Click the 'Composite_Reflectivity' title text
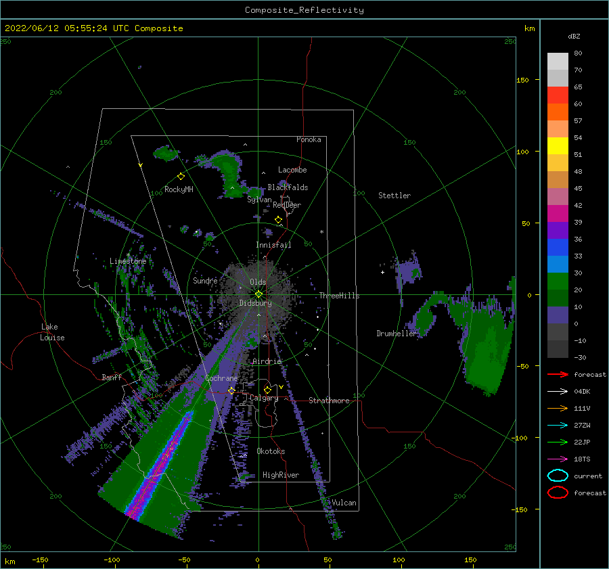Screen dimensions: 609x569 (x=304, y=10)
